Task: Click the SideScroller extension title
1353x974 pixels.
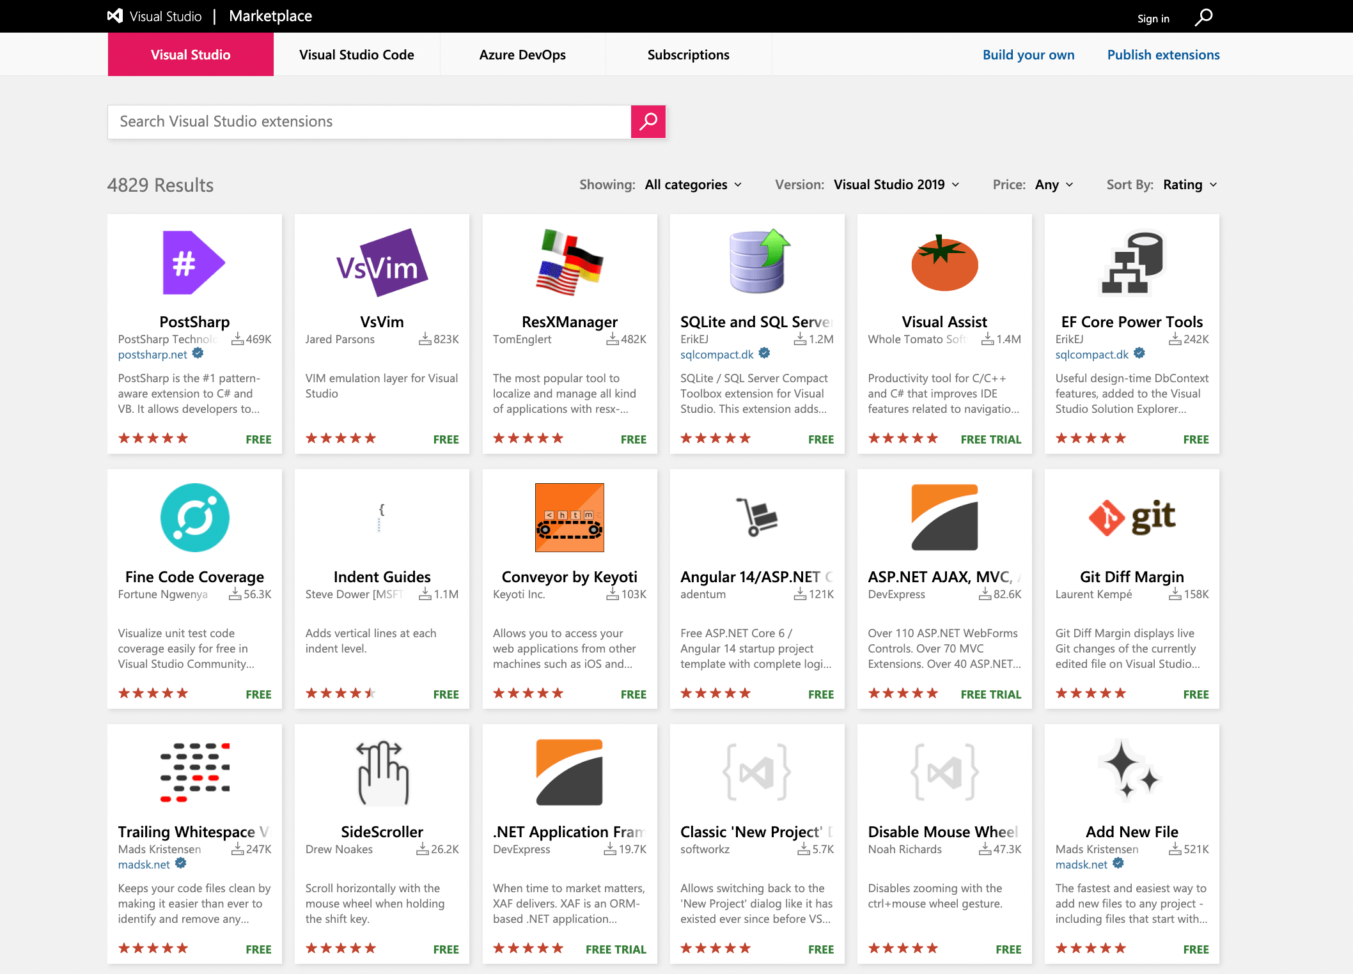Action: click(x=382, y=832)
